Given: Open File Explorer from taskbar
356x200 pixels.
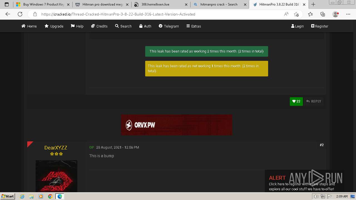Looking at the screenshot, I should (x=31, y=196).
